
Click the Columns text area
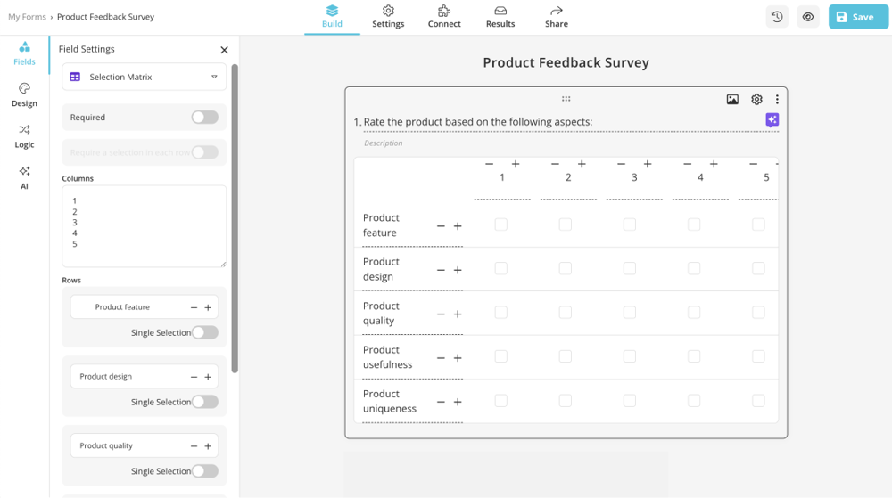[144, 225]
